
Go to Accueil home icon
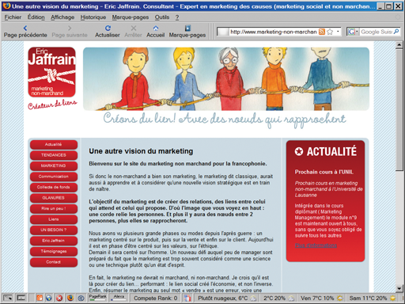click(x=156, y=28)
